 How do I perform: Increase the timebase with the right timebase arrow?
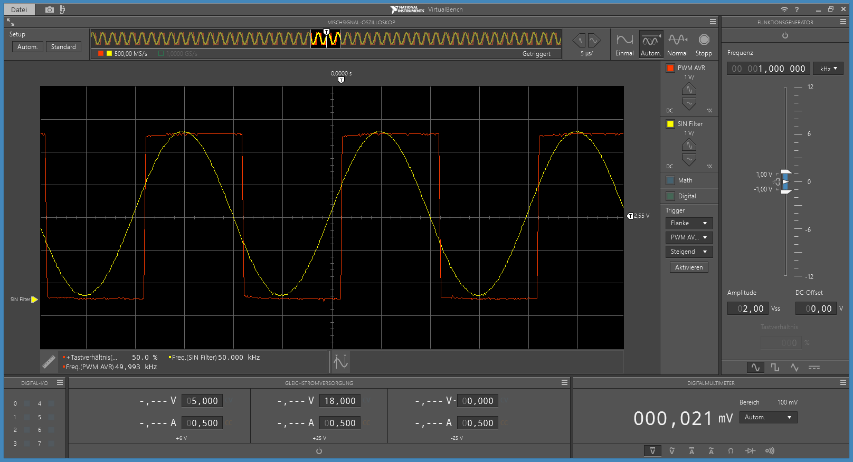(594, 40)
